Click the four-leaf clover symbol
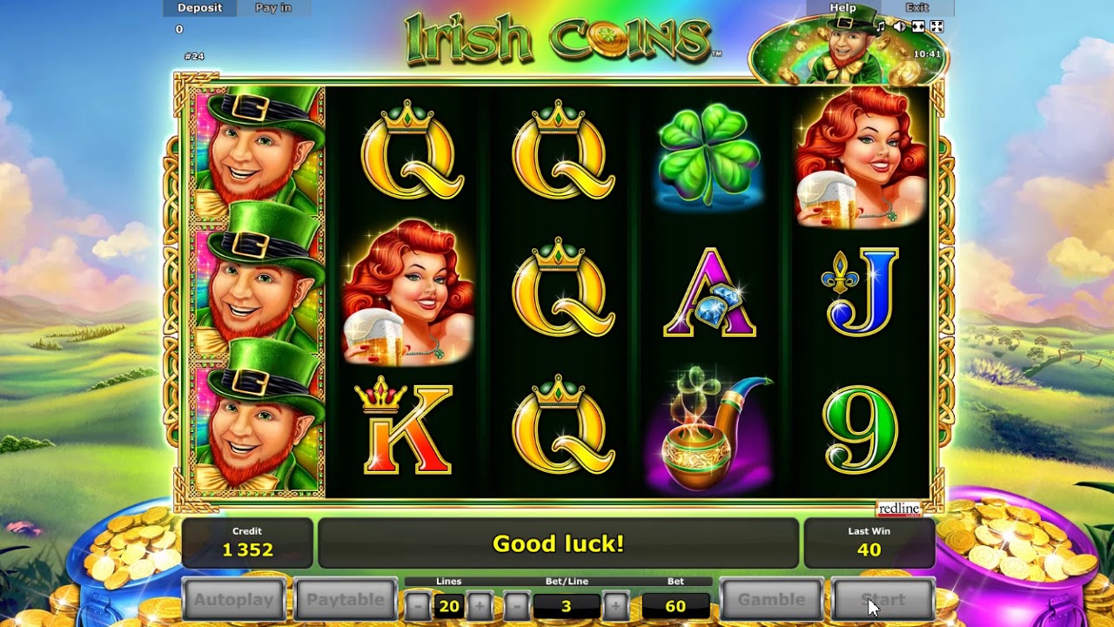 click(709, 155)
